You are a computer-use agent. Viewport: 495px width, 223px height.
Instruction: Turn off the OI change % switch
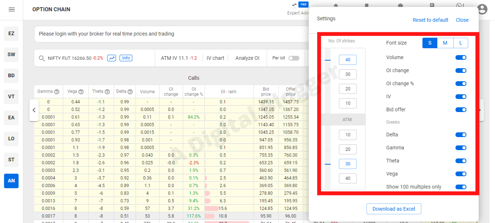(461, 83)
